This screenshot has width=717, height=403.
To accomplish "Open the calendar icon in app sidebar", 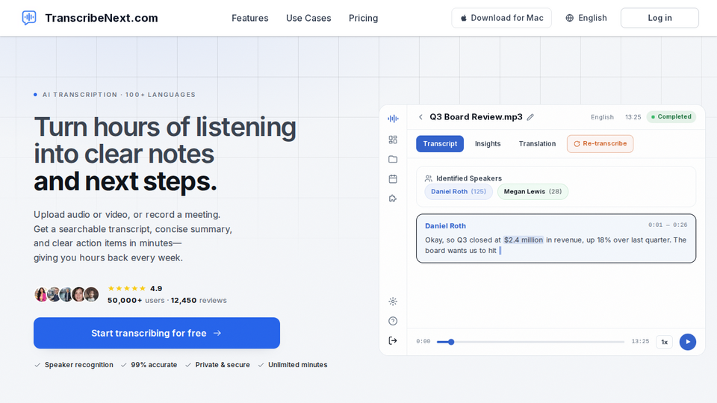I will (x=393, y=178).
